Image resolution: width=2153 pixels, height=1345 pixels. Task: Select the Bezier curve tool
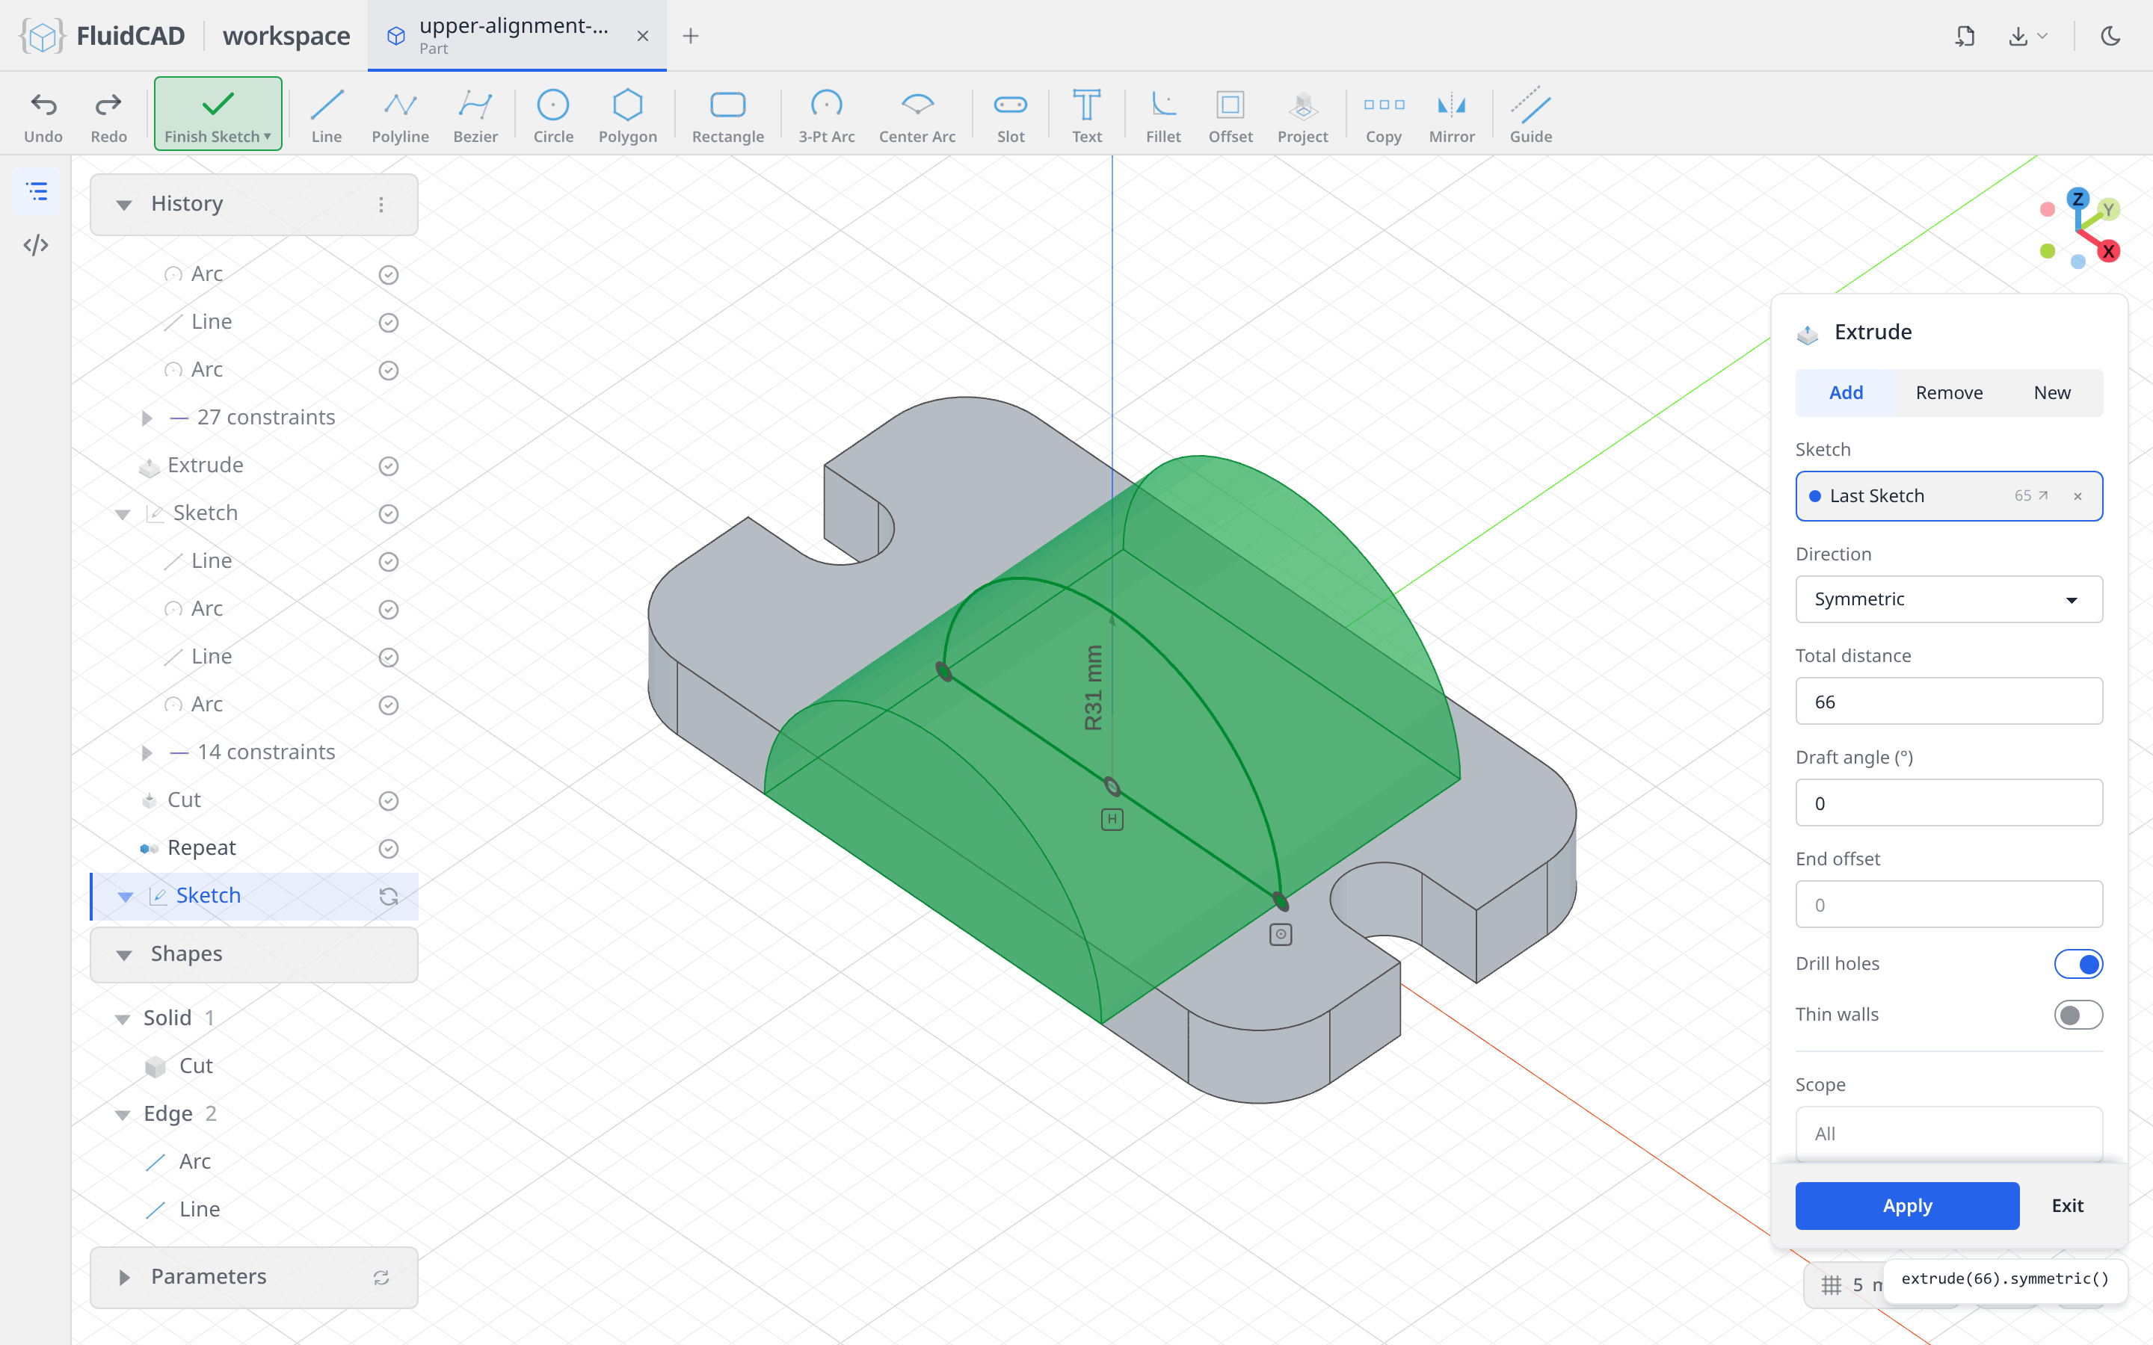tap(475, 116)
